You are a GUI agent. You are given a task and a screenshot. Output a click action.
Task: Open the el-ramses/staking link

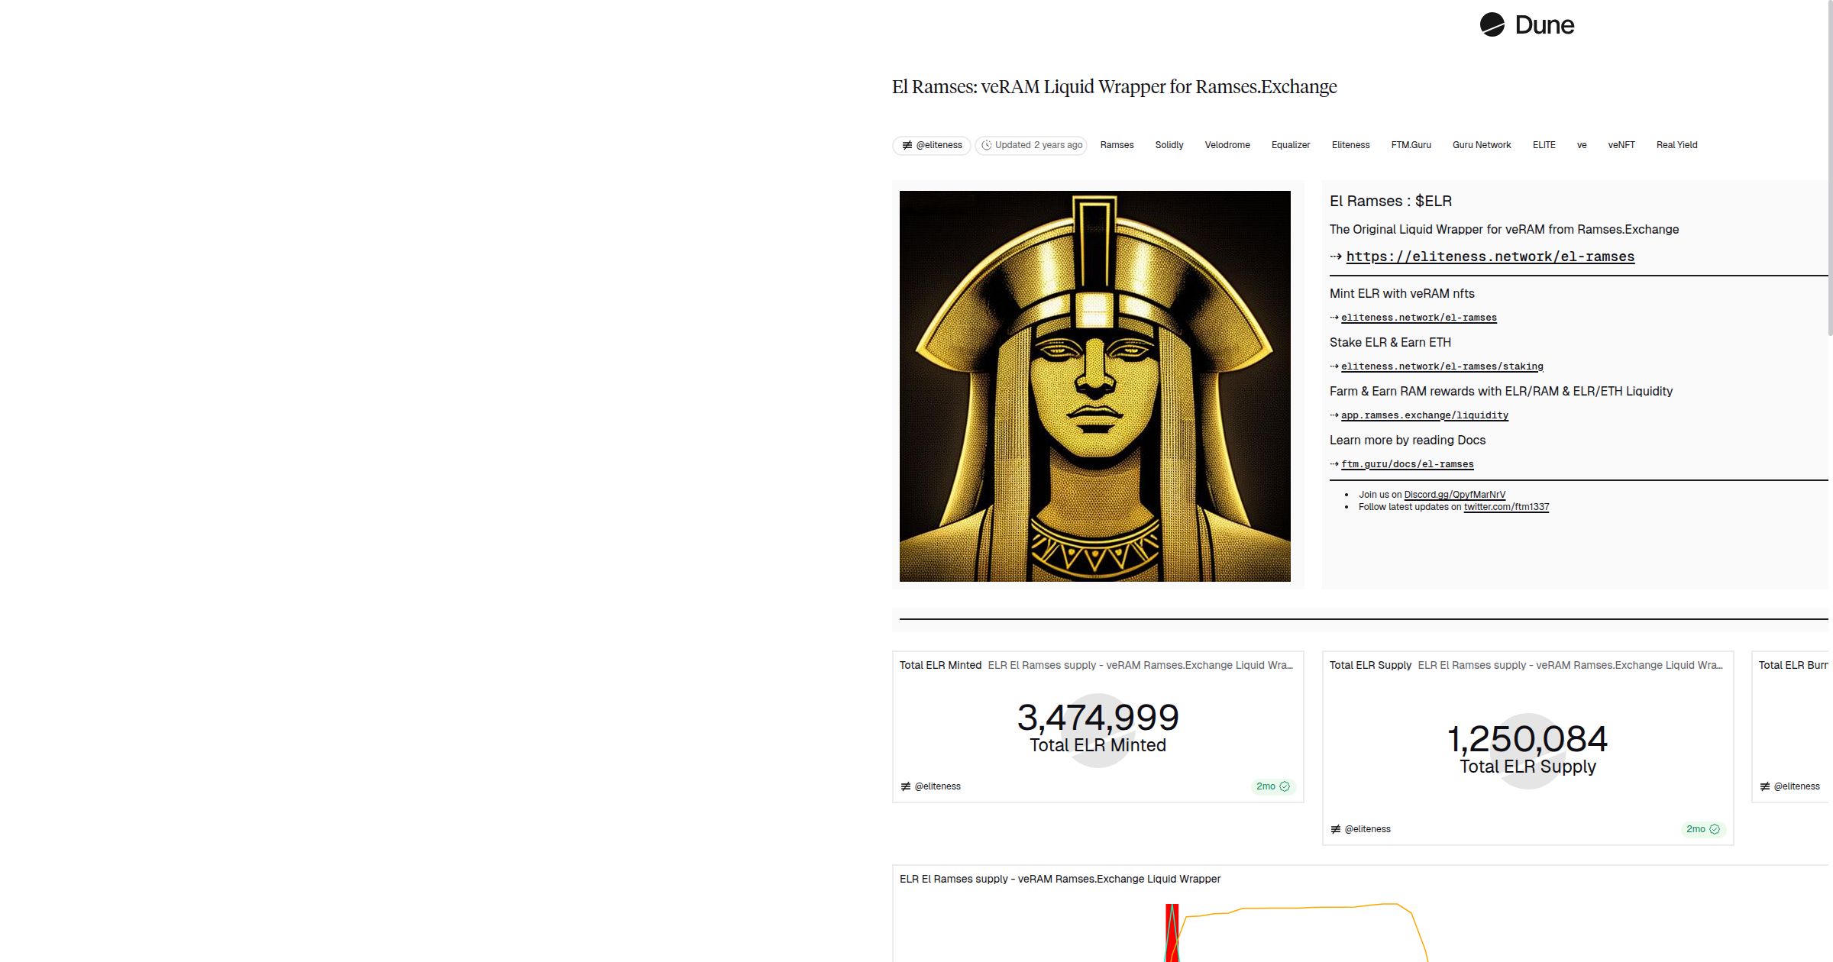click(1442, 366)
